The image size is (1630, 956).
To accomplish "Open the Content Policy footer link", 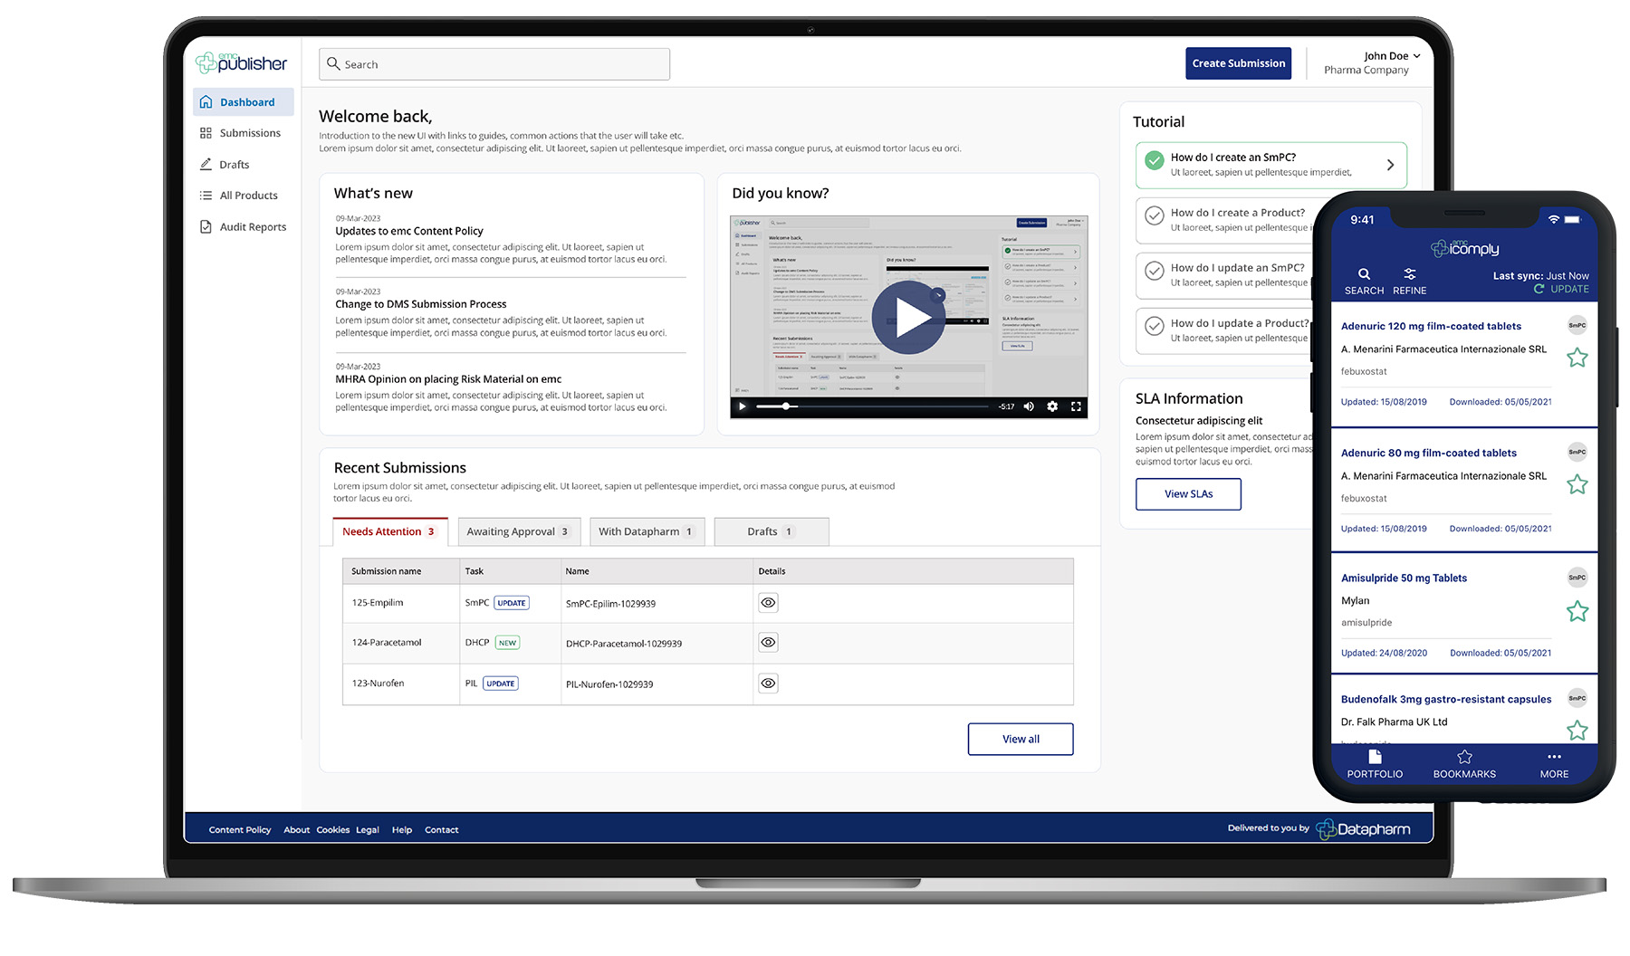I will point(240,829).
